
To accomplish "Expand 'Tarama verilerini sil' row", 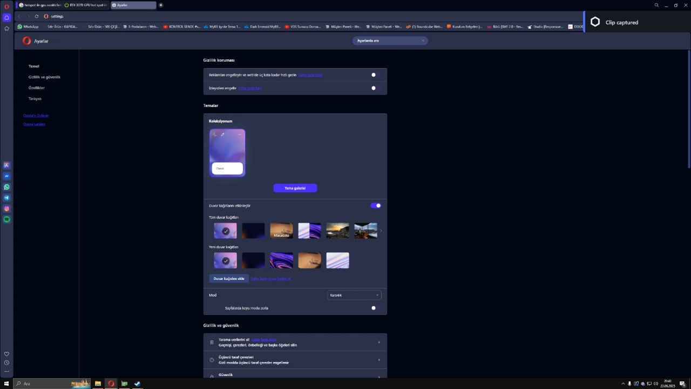I will pyautogui.click(x=295, y=342).
